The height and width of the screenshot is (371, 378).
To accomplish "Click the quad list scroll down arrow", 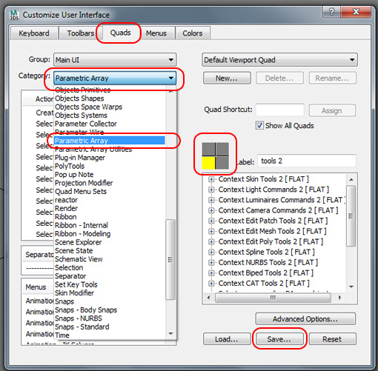I will click(351, 287).
